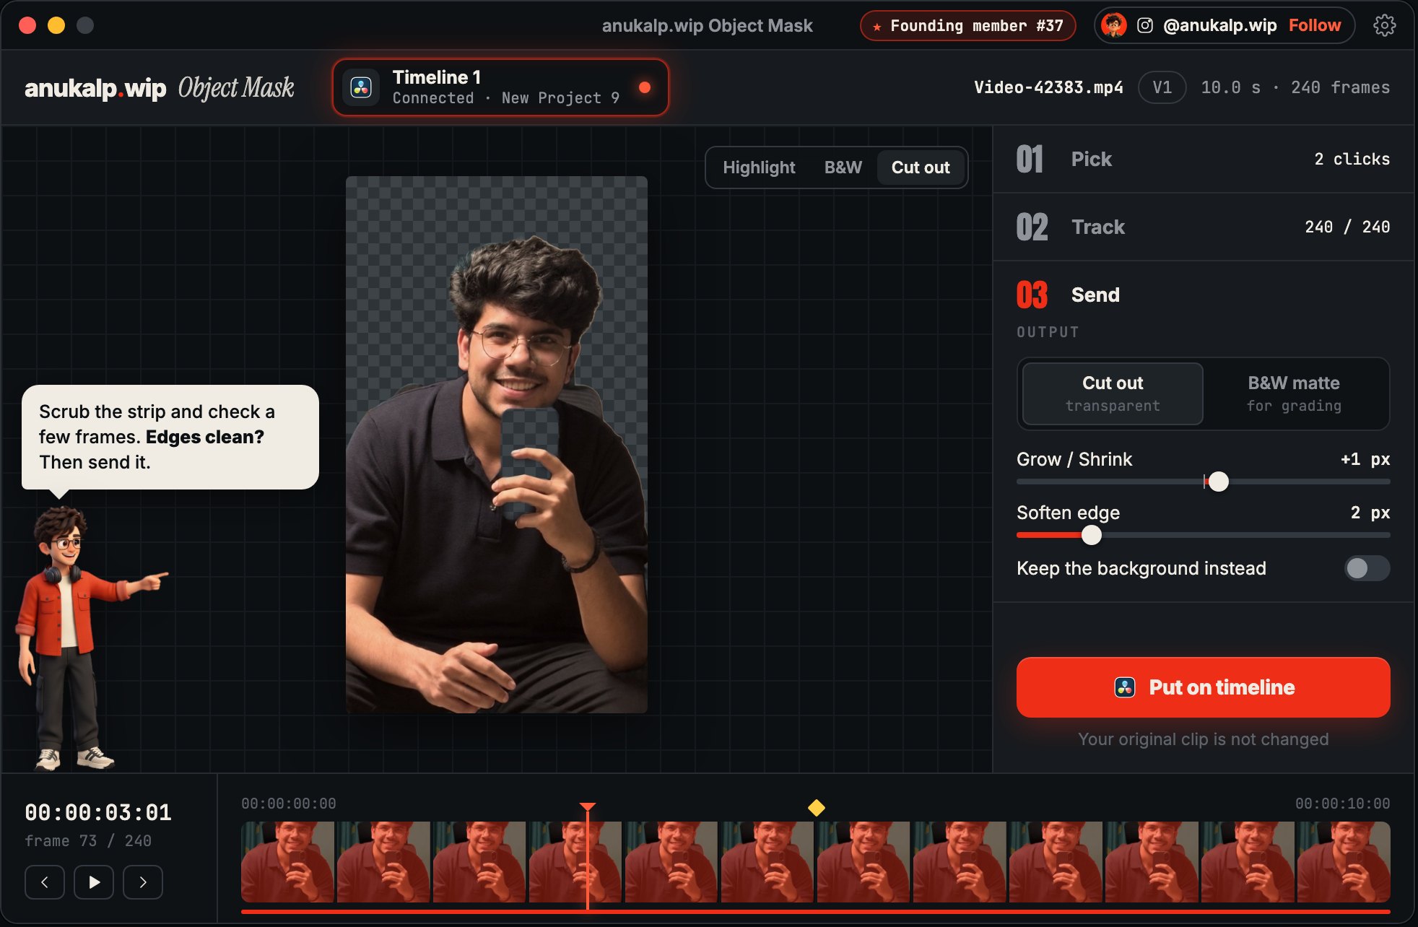
Task: Click the V1 track pill
Action: (1162, 87)
